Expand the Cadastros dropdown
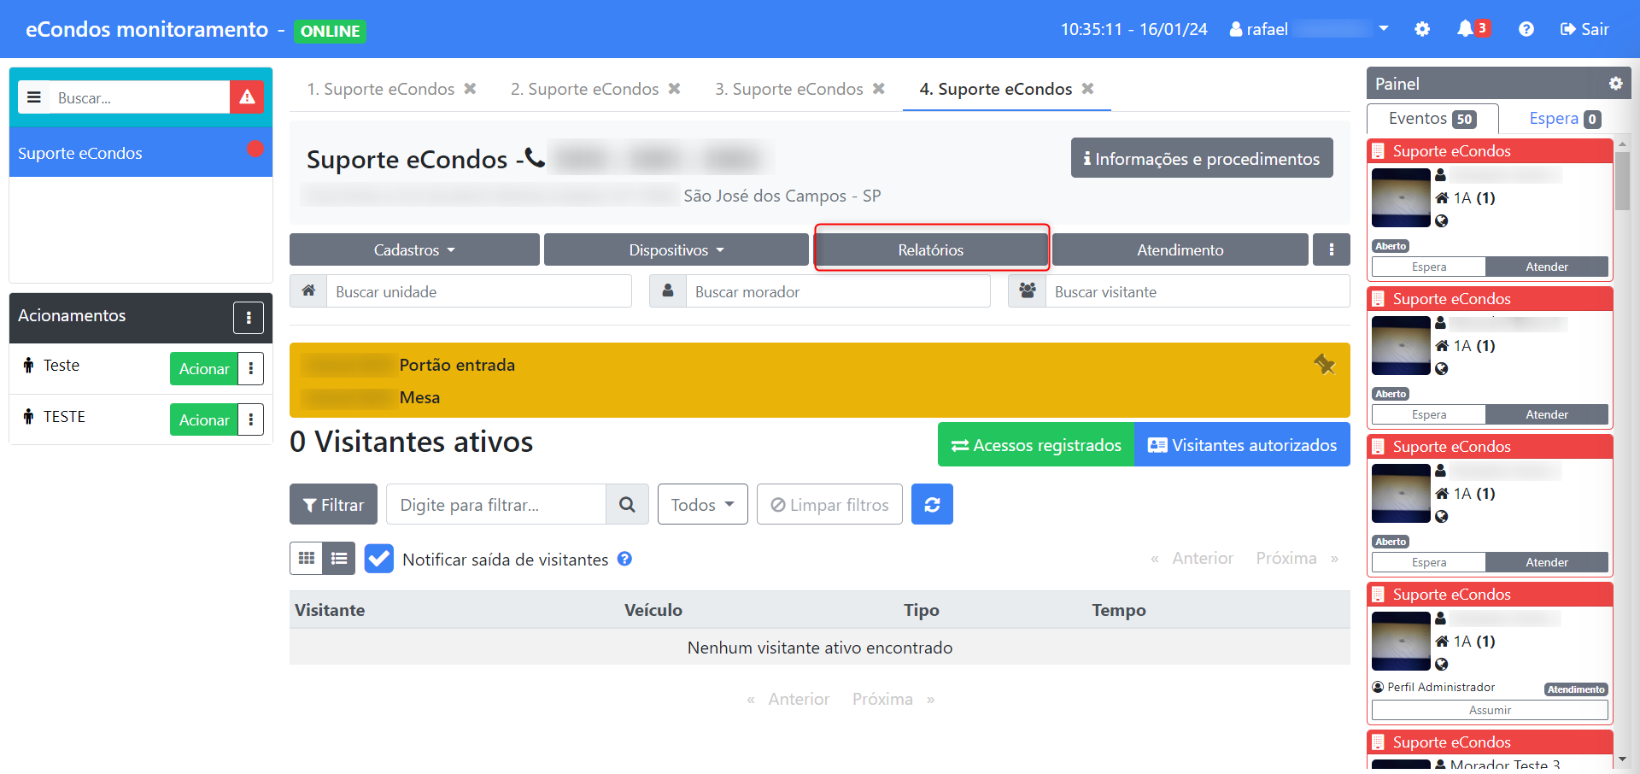 (414, 249)
